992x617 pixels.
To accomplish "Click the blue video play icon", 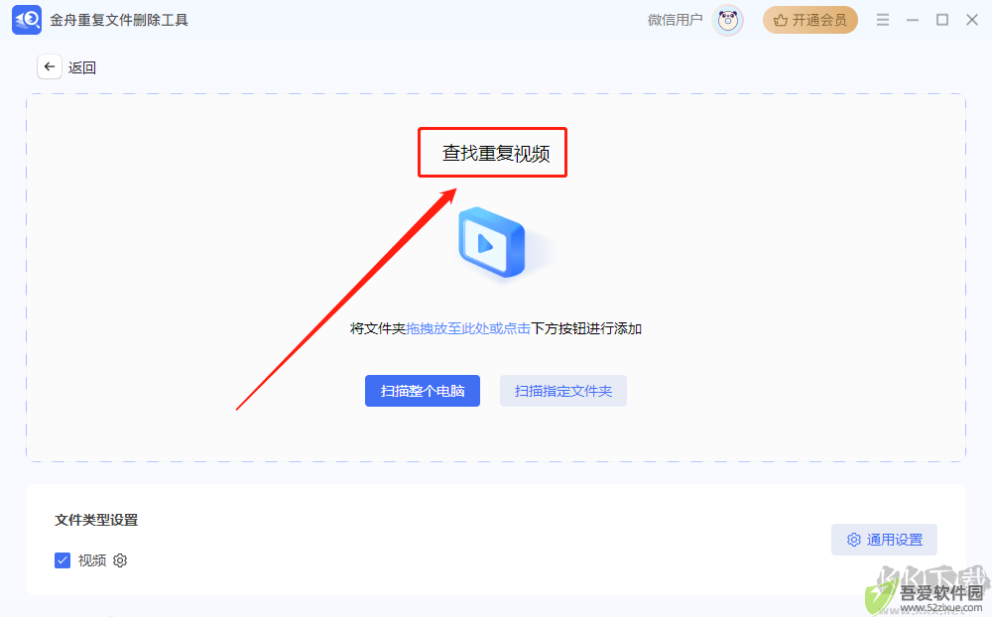I will point(492,242).
